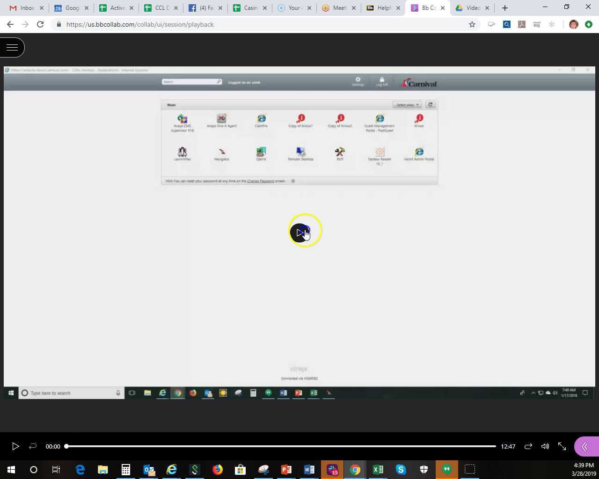Viewport: 599px width, 479px height.
Task: Open the Select view dropdown
Action: coord(406,104)
